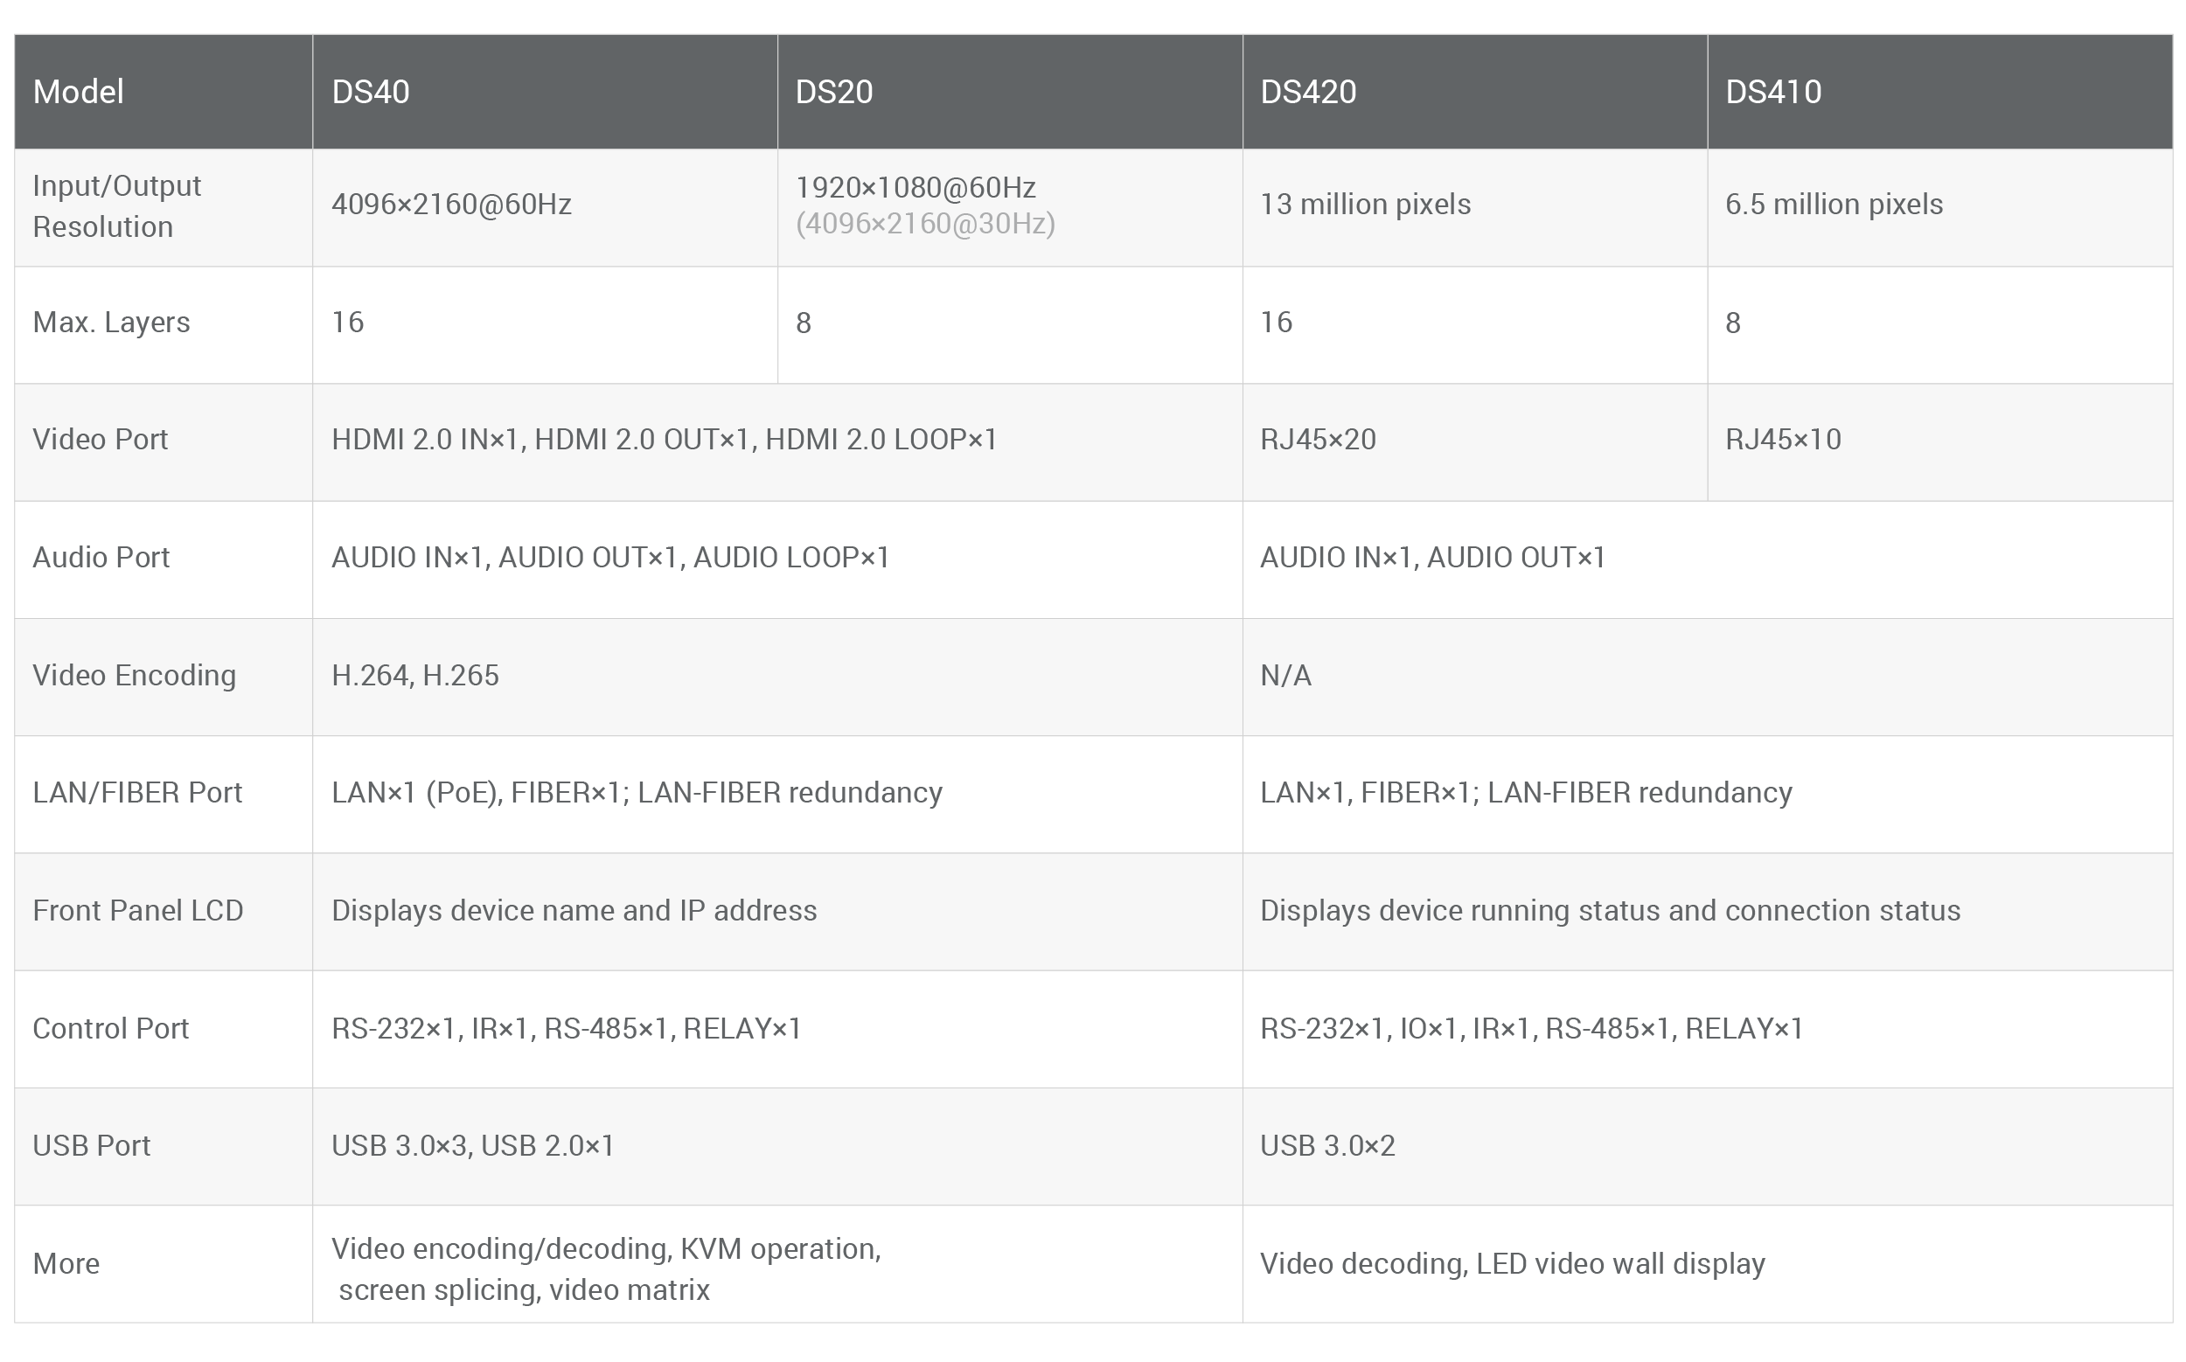
Task: Click the 4096×2160@60Hz resolution cell
Action: pos(451,205)
